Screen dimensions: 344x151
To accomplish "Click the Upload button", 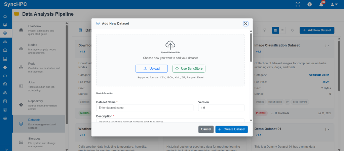I will [151, 69].
